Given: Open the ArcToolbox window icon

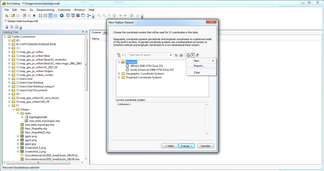Looking at the screenshot, I should [78, 16].
